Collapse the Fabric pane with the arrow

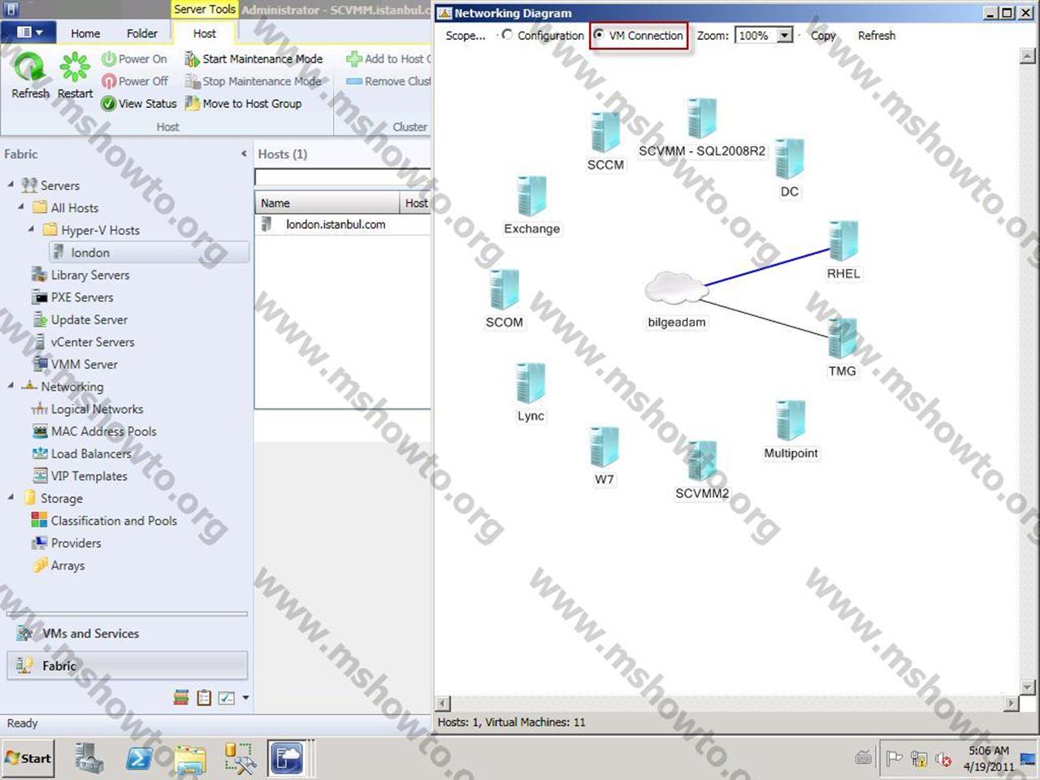point(244,154)
